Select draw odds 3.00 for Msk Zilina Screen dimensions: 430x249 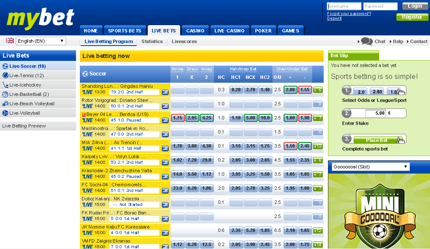(x=192, y=146)
